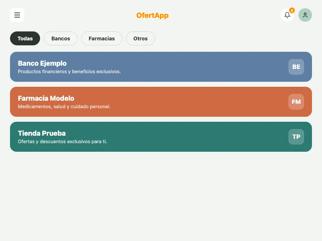
Task: Click the orange notification count badge
Action: [x=292, y=10]
